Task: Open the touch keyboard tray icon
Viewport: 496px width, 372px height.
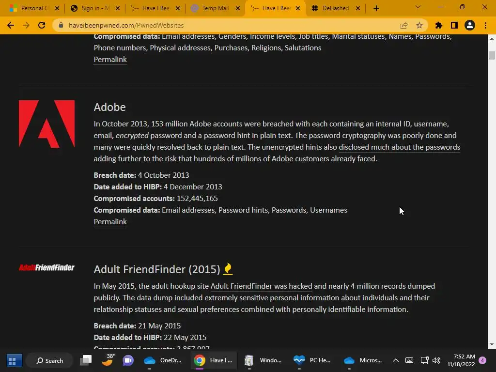Action: (x=409, y=360)
